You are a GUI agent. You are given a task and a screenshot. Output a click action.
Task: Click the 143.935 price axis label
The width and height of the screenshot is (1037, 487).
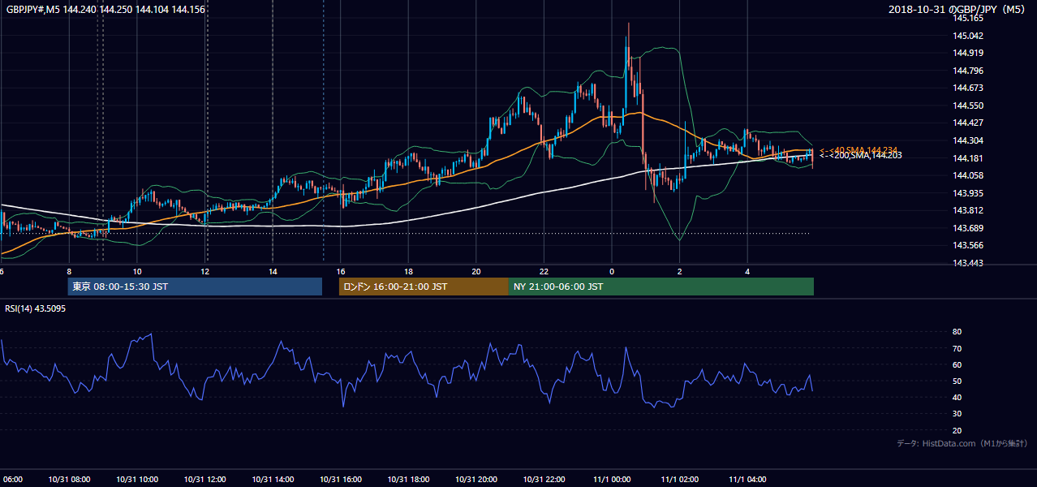tap(968, 193)
